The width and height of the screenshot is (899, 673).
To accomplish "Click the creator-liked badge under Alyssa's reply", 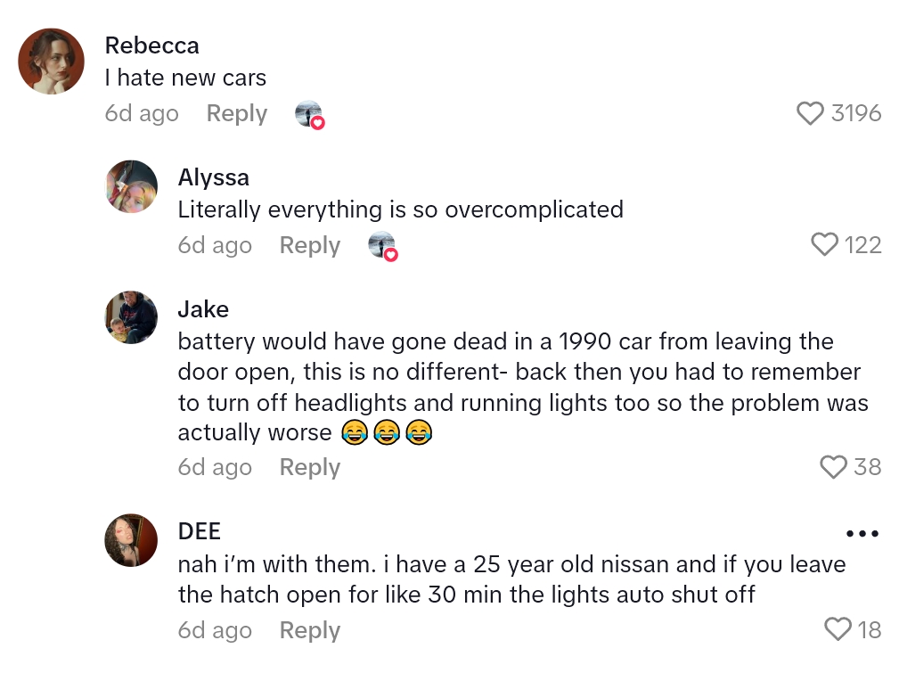I will point(383,246).
